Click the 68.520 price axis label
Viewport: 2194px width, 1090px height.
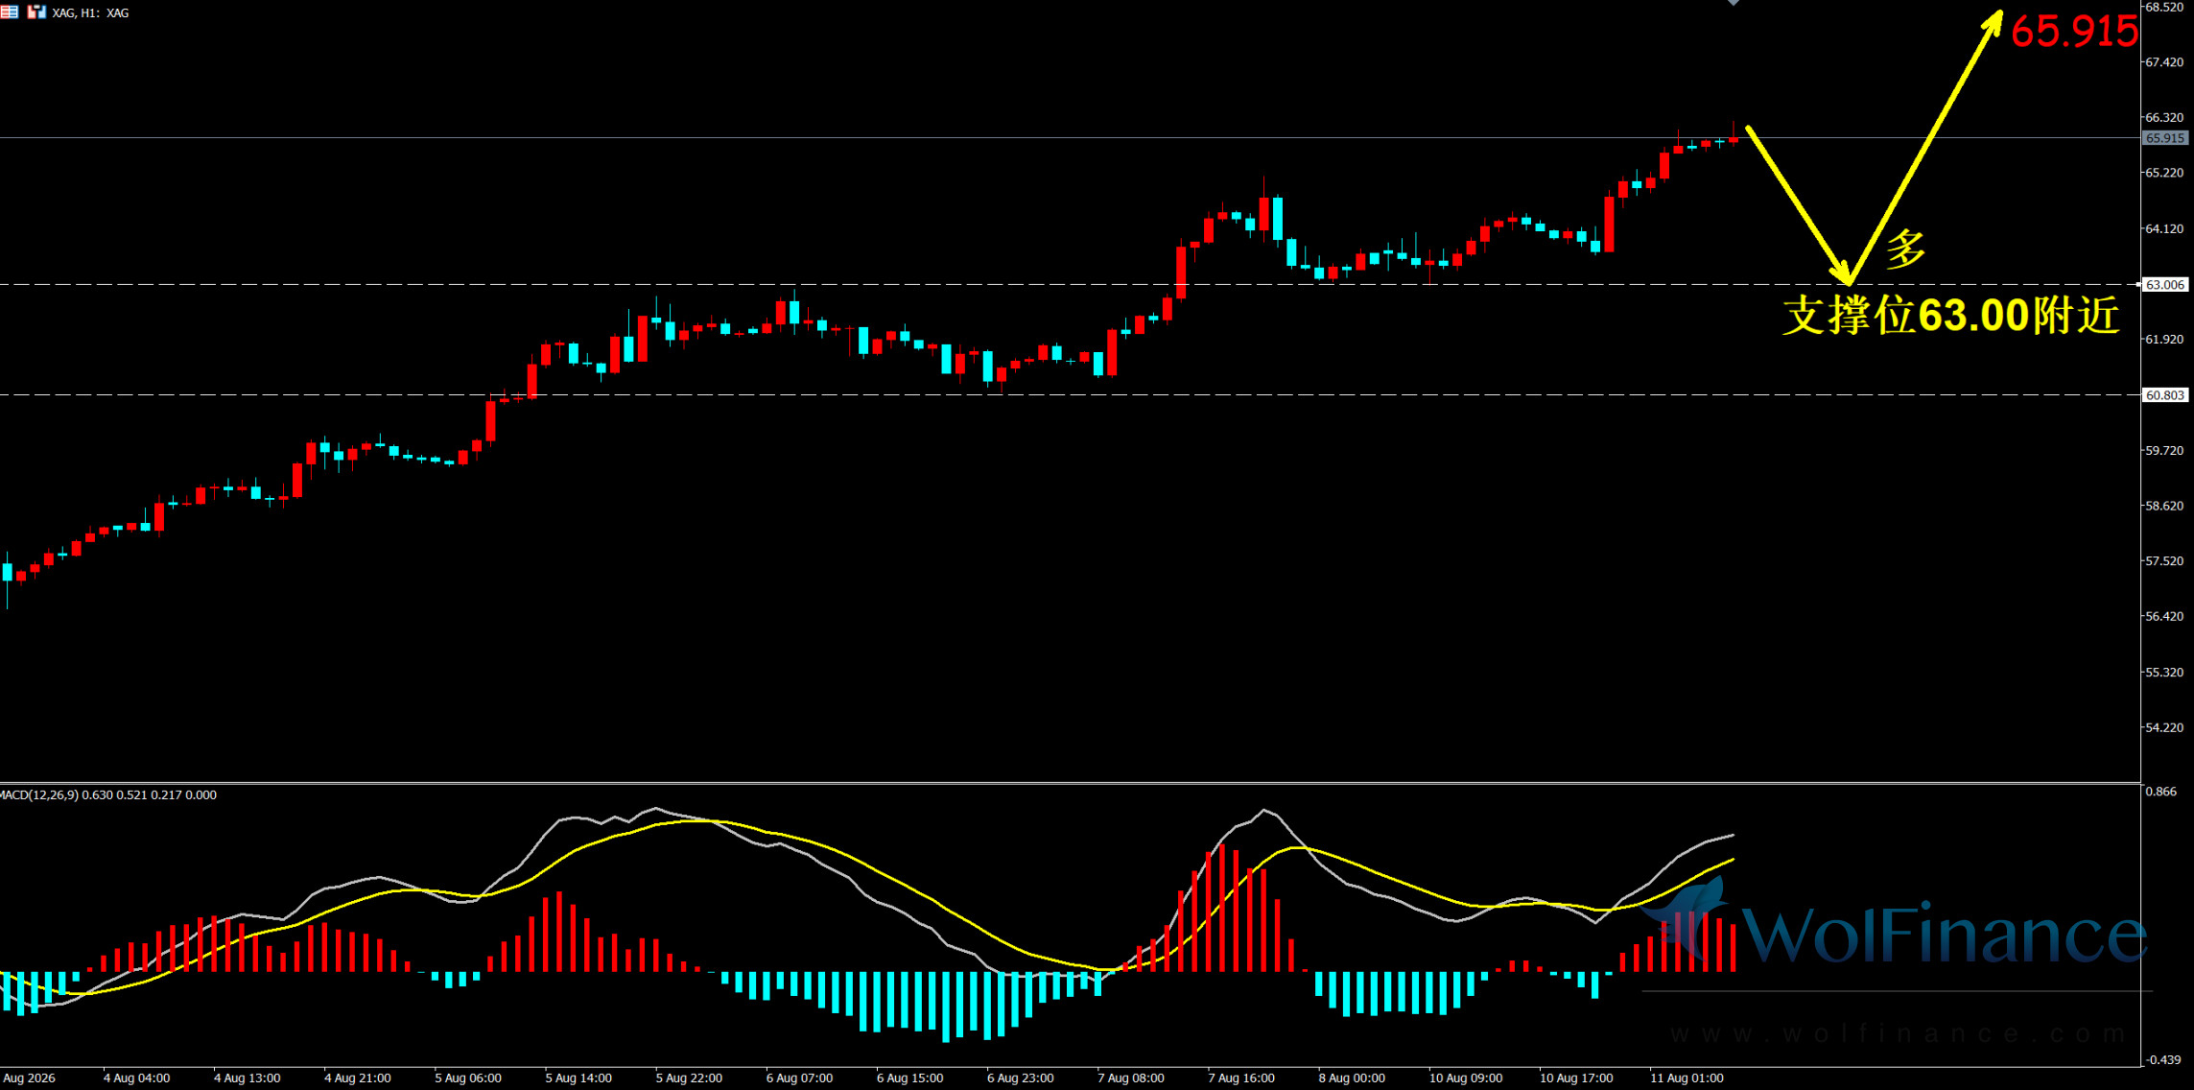coord(2164,8)
